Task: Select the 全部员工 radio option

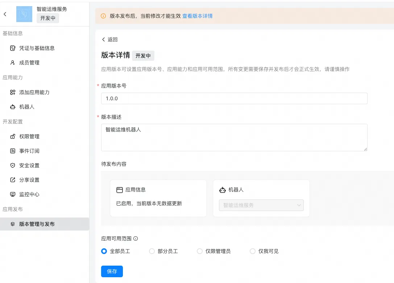Action: 104,251
